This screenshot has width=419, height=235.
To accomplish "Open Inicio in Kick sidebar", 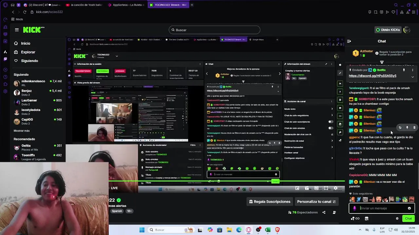I will (x=26, y=43).
